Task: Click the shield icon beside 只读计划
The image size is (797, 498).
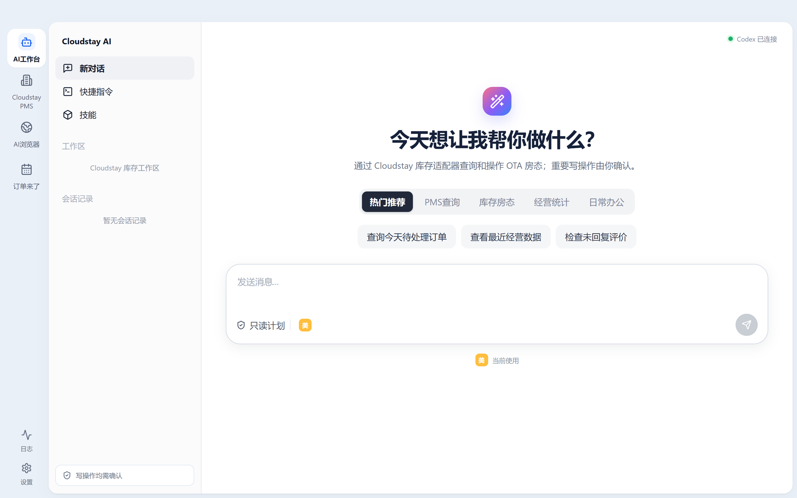Action: (241, 325)
